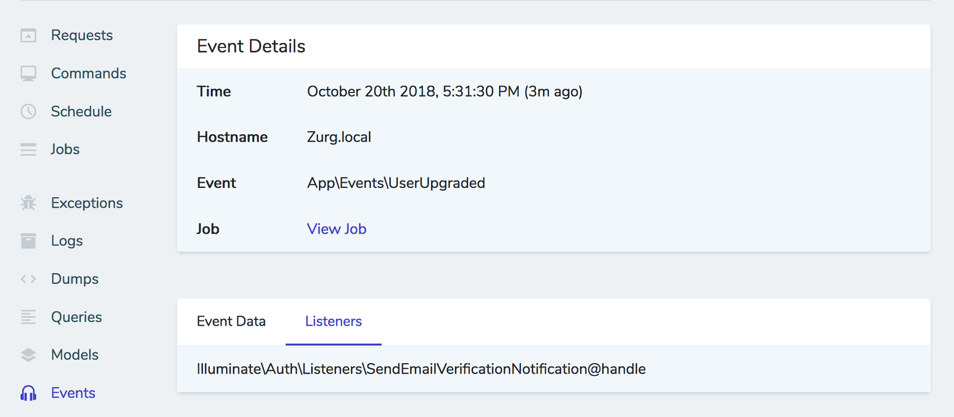Click the Schedule clock icon
954x417 pixels.
tap(28, 112)
